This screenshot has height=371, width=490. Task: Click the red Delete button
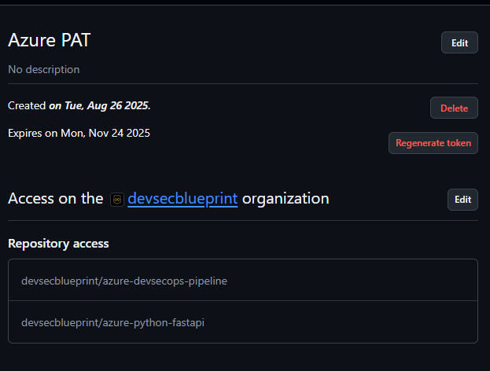[x=454, y=108]
